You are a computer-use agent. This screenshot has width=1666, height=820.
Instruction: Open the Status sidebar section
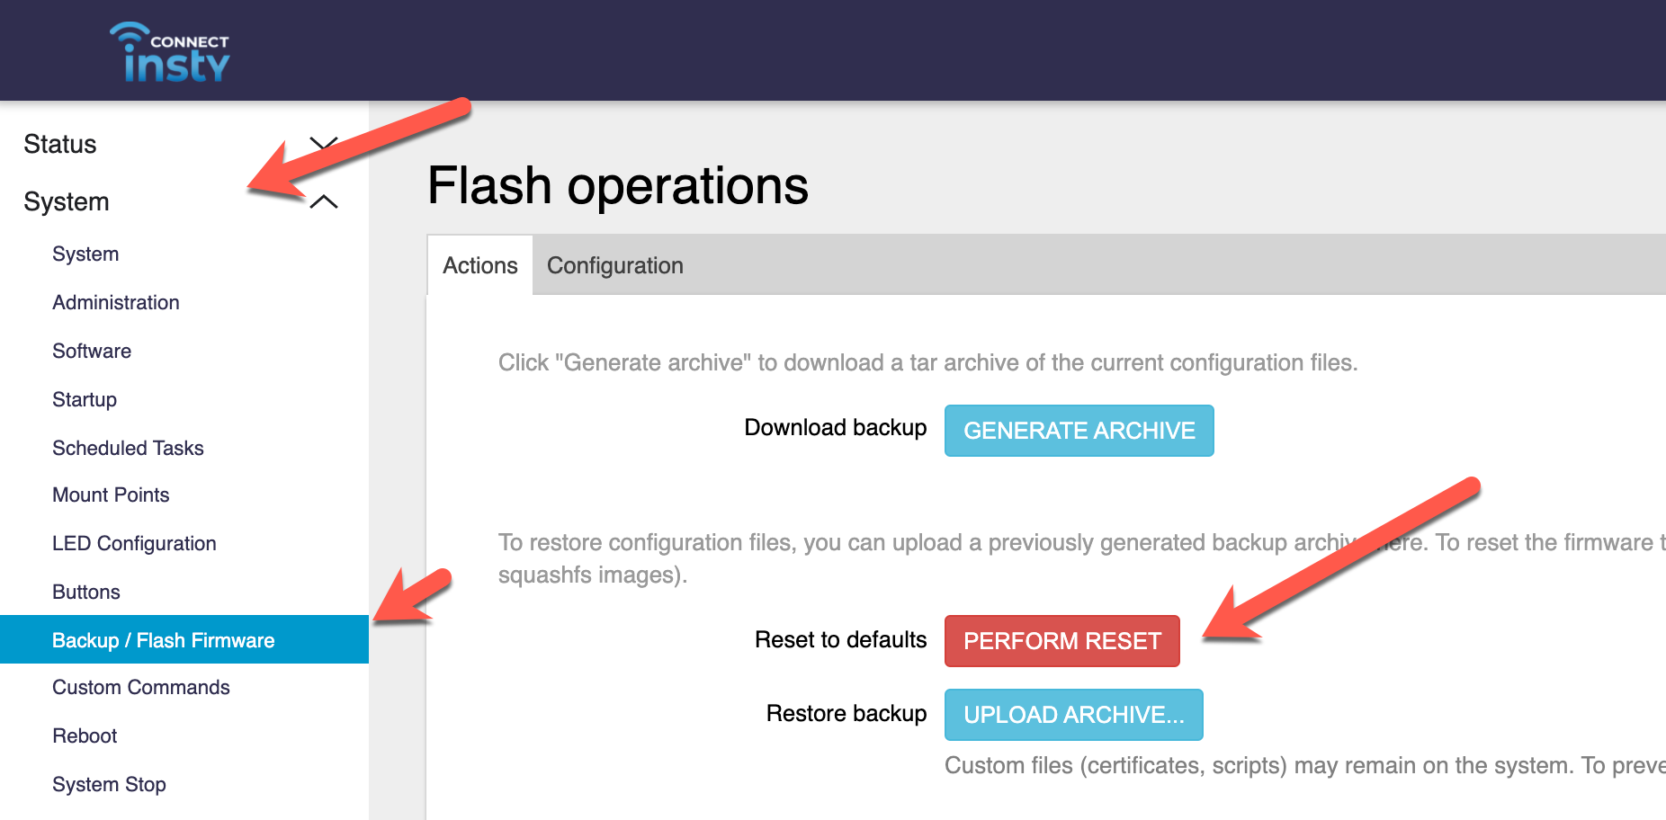click(60, 144)
